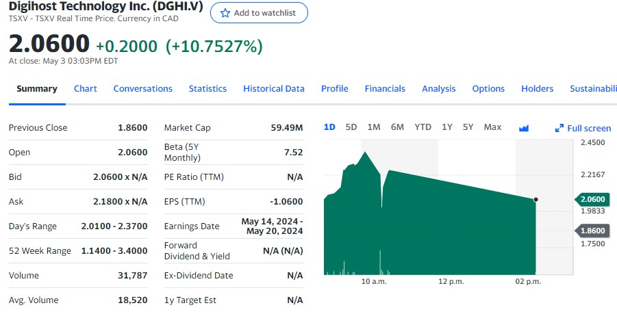
Task: Click the Forward Dividend & Yield label
Action: pos(197,250)
